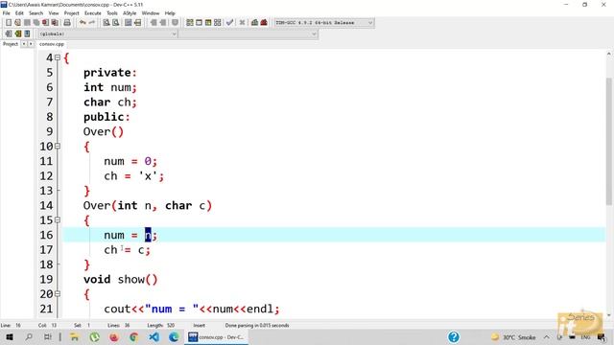The width and height of the screenshot is (614, 345).
Task: Compile the program with the Compile icon
Action: (x=190, y=23)
